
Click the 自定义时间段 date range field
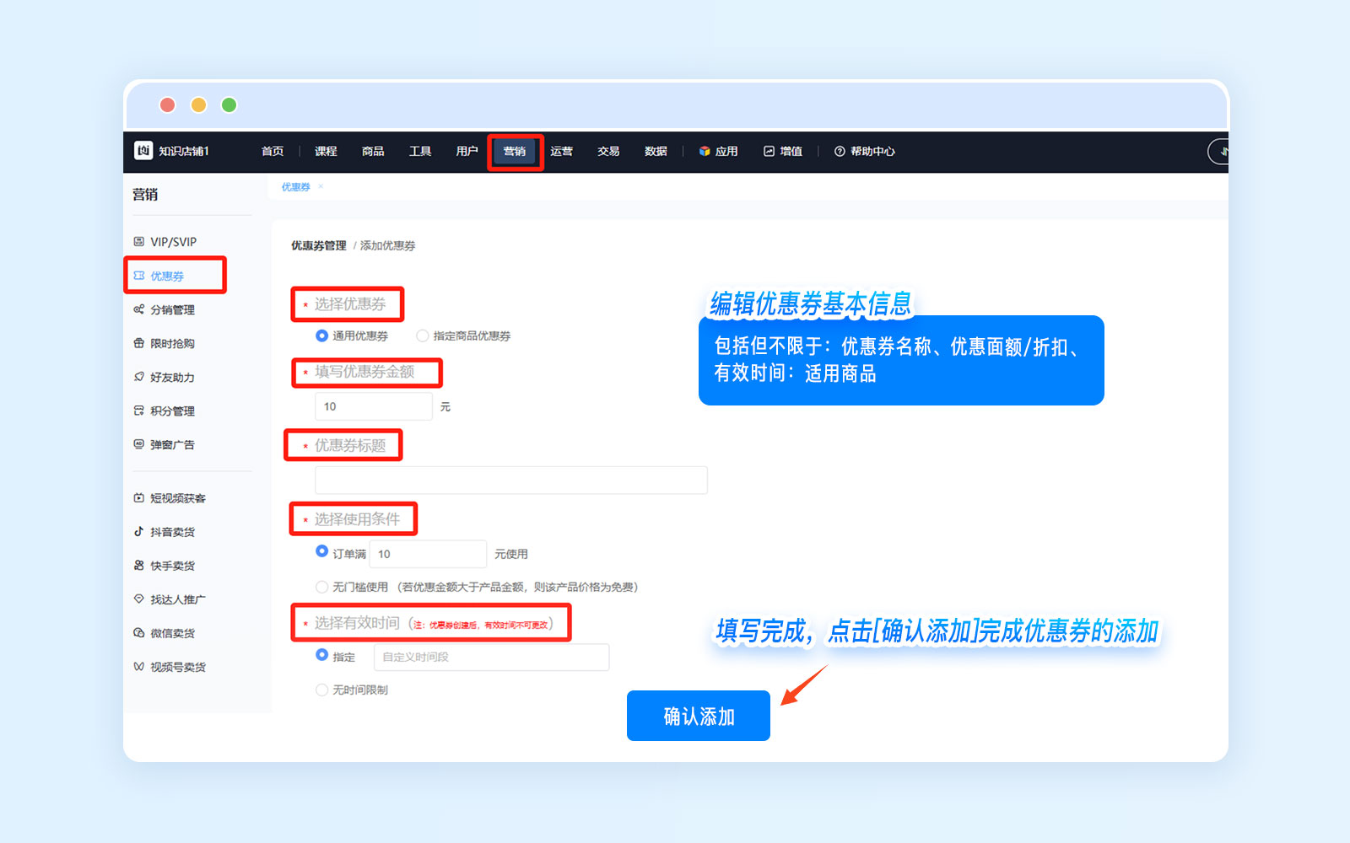pyautogui.click(x=491, y=657)
